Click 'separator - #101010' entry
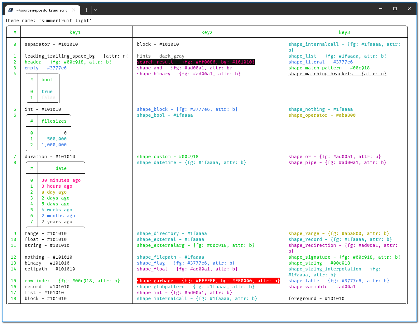419x324 pixels. 51,44
